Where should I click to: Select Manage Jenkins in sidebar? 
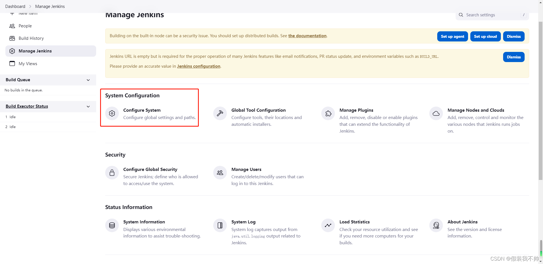tap(51, 51)
